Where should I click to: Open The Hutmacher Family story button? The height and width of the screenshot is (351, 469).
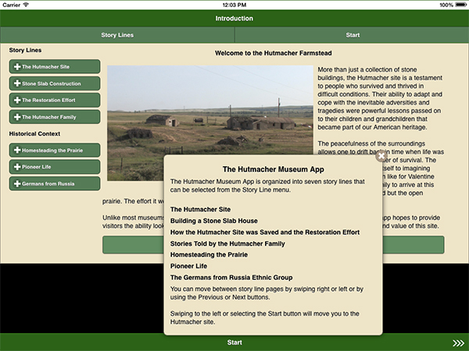tap(55, 117)
